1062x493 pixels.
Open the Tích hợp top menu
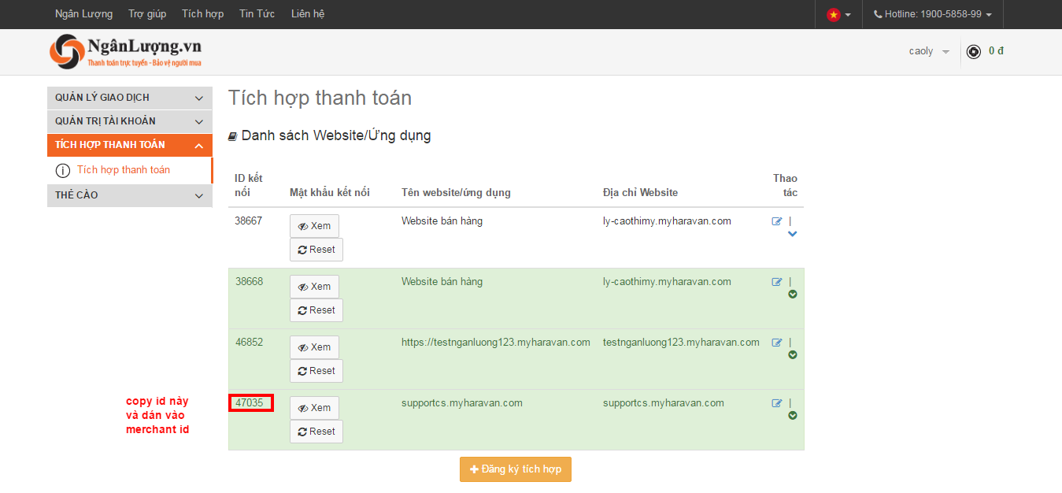point(202,14)
